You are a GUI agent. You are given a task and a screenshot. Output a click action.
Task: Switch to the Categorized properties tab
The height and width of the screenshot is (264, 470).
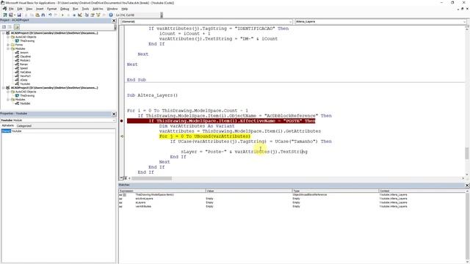coord(24,125)
